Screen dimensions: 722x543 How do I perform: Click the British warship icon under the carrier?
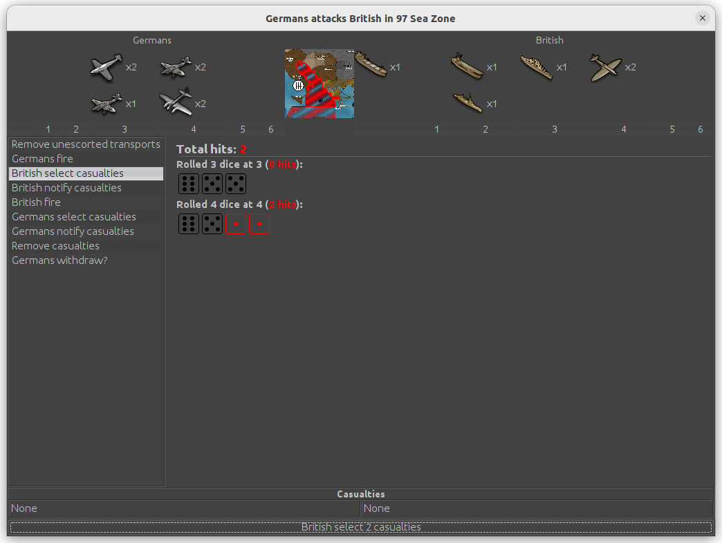point(468,103)
